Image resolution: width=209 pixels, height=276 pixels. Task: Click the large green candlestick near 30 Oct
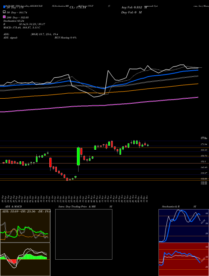point(78,156)
